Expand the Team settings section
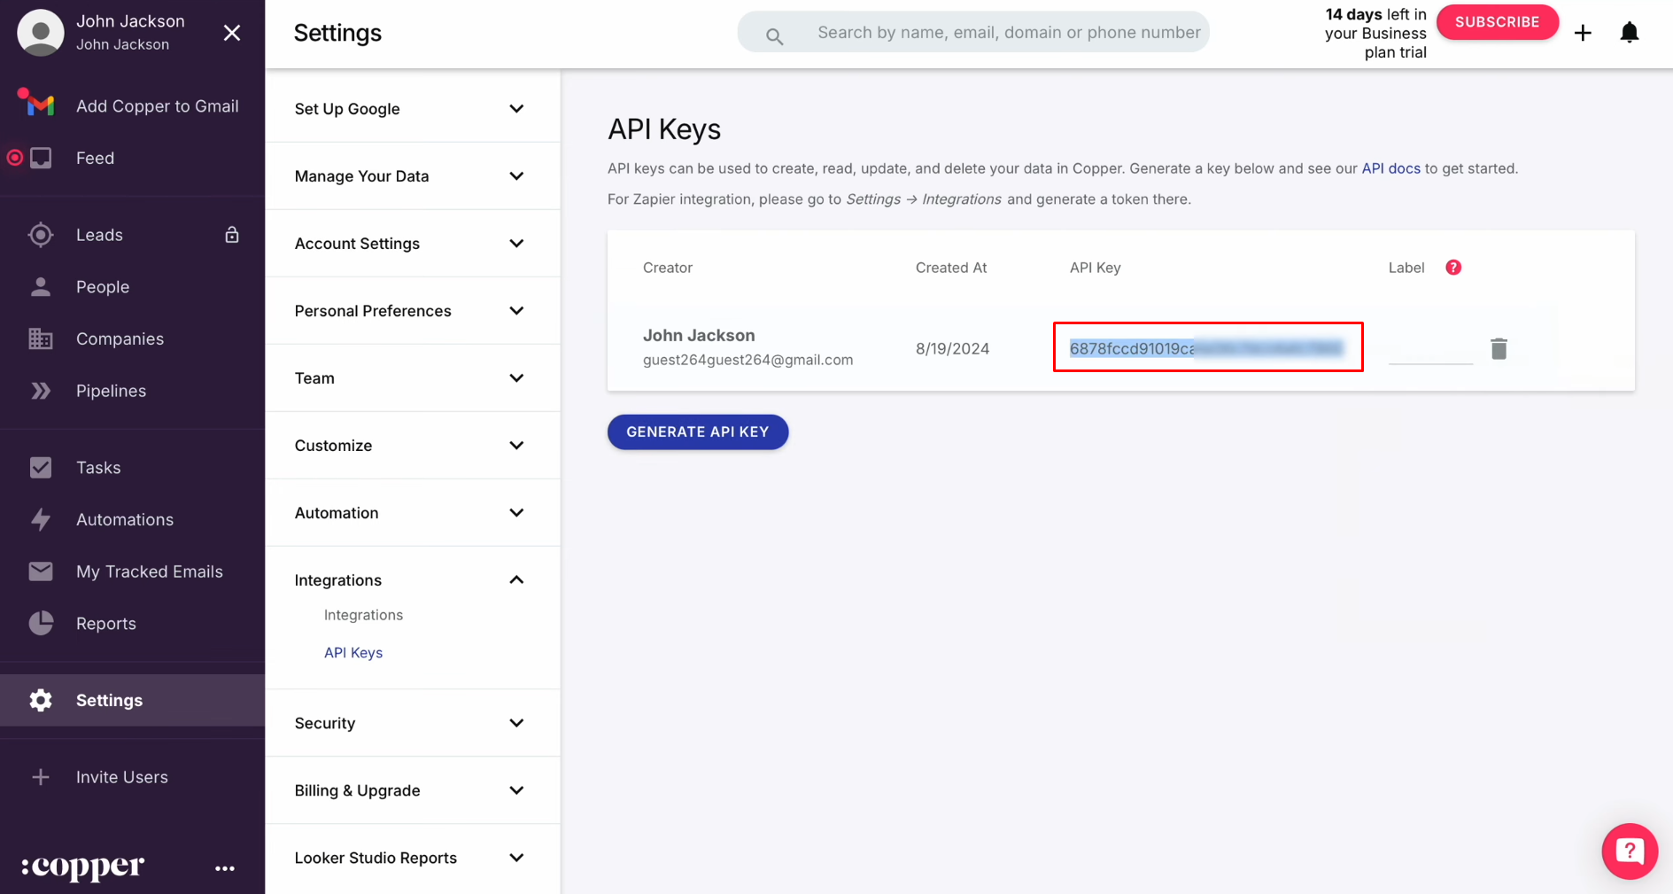Screen dimensions: 1673x894 [413, 378]
